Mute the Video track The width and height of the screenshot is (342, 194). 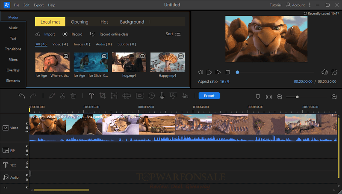(x=27, y=124)
